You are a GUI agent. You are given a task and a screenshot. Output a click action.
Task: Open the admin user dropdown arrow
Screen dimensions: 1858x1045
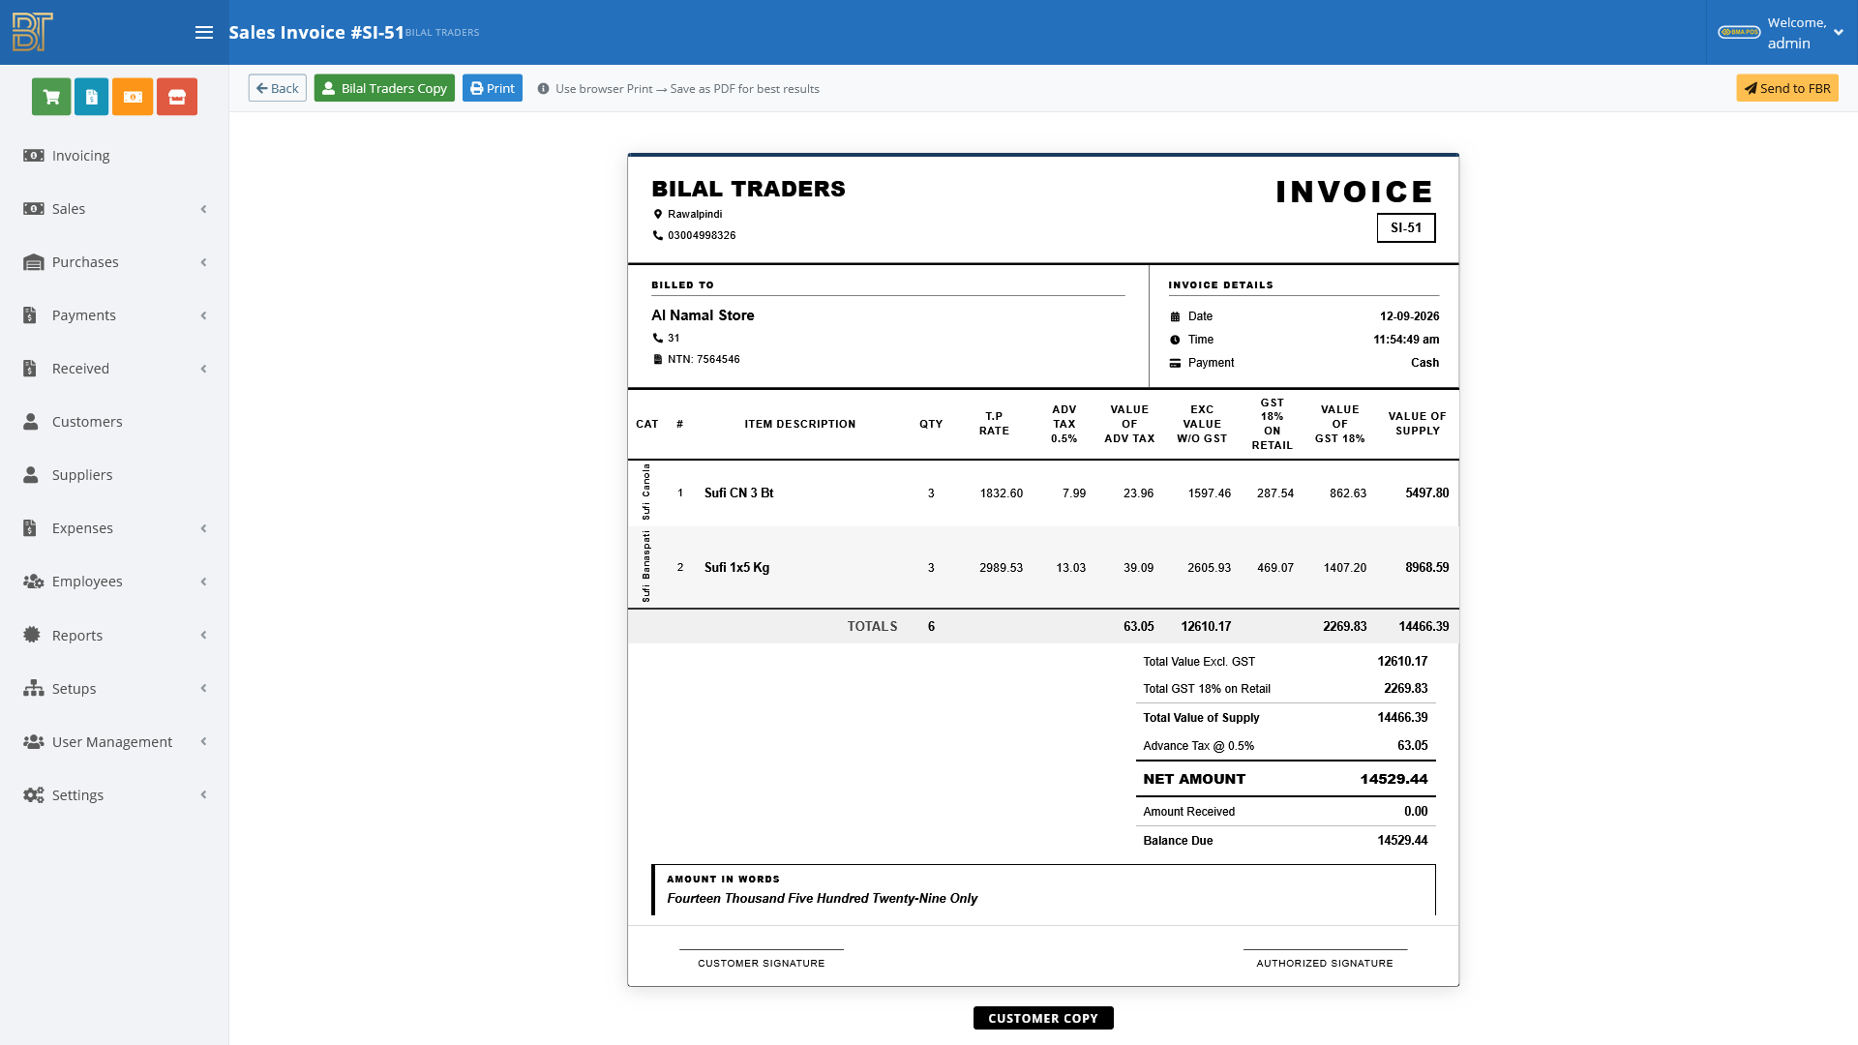tap(1839, 33)
